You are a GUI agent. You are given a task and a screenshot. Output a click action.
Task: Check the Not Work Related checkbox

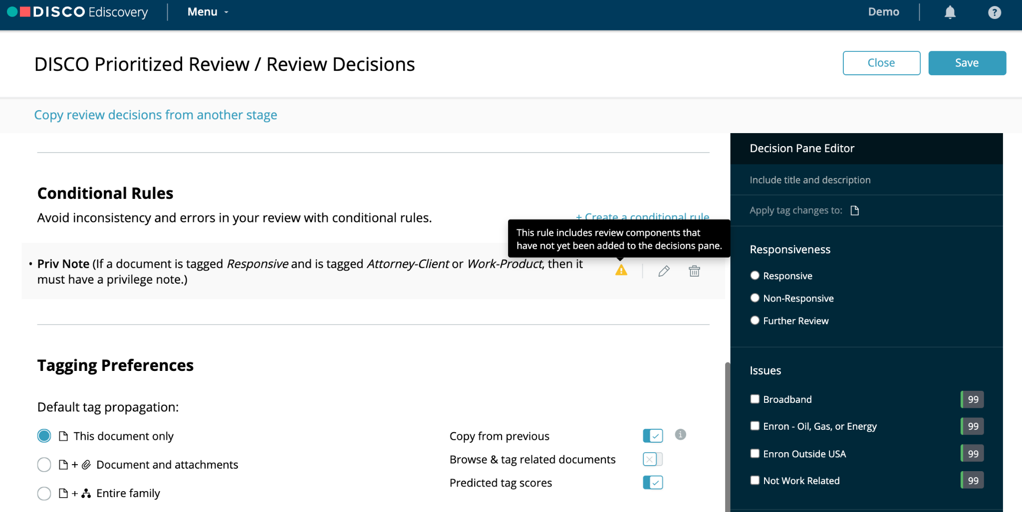(755, 480)
